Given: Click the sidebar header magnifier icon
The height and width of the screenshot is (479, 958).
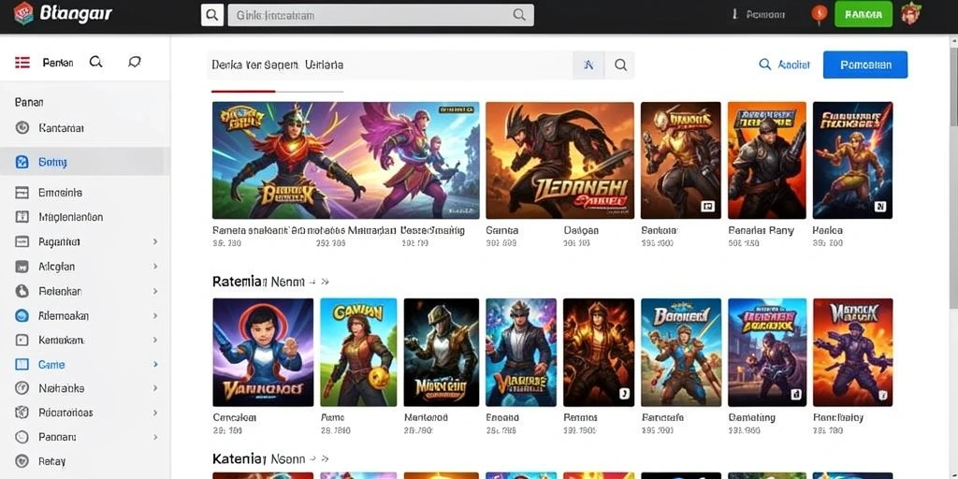Looking at the screenshot, I should point(96,62).
